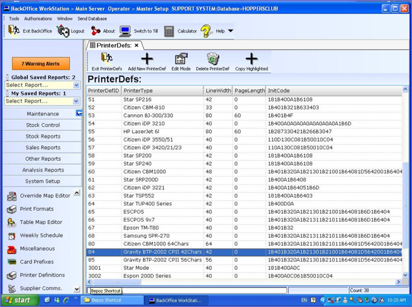This screenshot has width=412, height=307.
Task: Select the Stock Control section button
Action: 43,125
